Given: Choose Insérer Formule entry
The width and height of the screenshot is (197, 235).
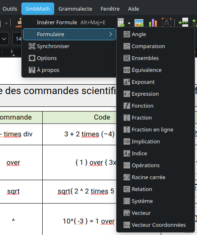Looking at the screenshot, I should click(x=70, y=23).
